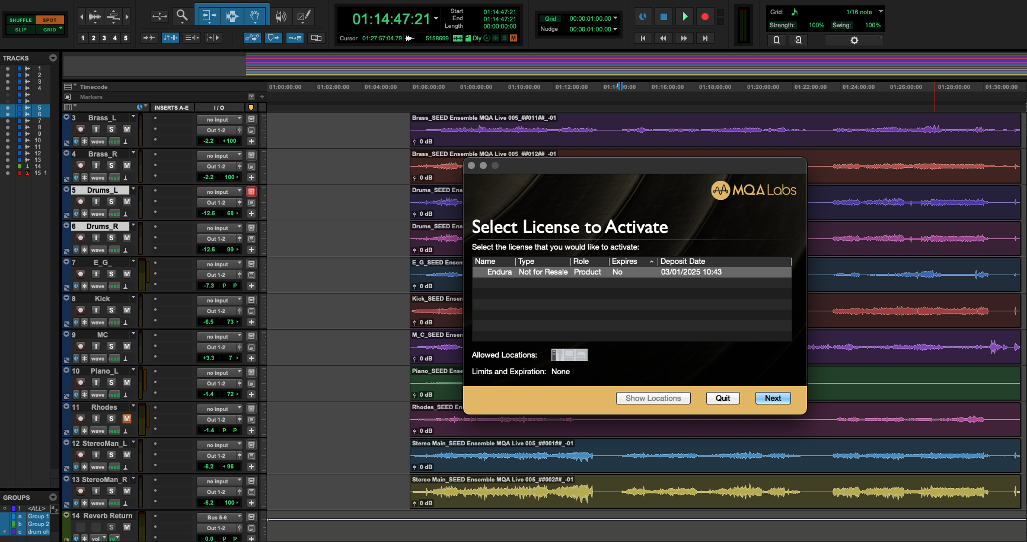The image size is (1027, 542).
Task: Click the Play transport button
Action: tap(684, 17)
